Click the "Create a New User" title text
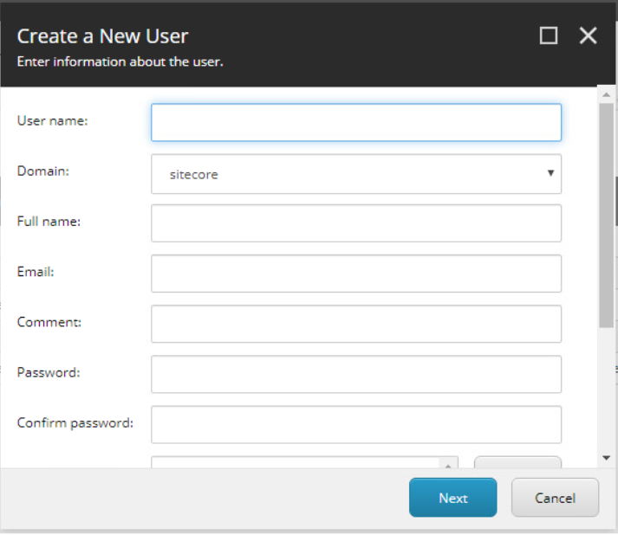The height and width of the screenshot is (535, 618). [x=102, y=36]
